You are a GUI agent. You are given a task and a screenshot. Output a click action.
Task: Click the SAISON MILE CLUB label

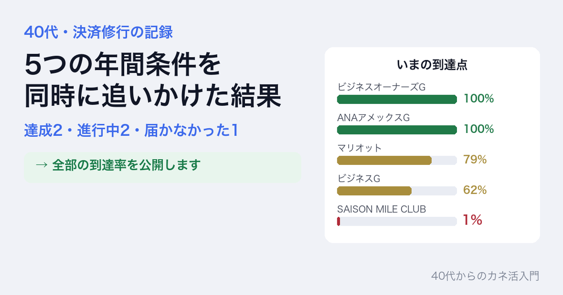(381, 209)
